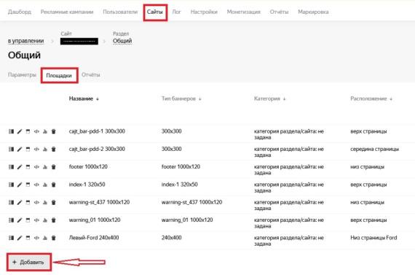Image resolution: width=415 pixels, height=275 pixels.
Task: Open placement name Левый-Ford 240x400
Action: click(94, 238)
